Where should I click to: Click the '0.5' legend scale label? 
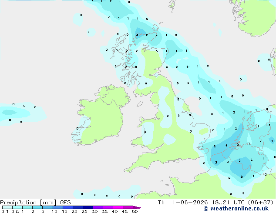(15, 211)
